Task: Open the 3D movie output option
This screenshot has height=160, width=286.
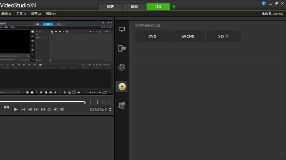Action: pyautogui.click(x=122, y=106)
